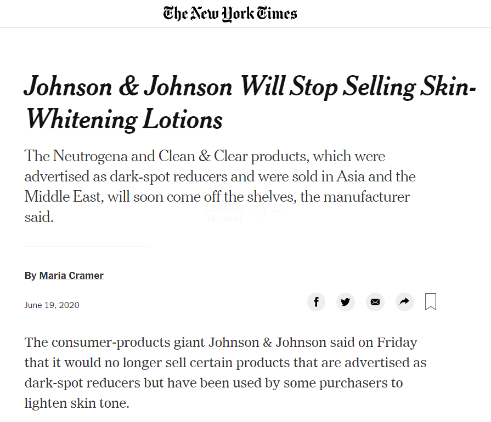Open author Maria Cramer's page

pyautogui.click(x=71, y=276)
